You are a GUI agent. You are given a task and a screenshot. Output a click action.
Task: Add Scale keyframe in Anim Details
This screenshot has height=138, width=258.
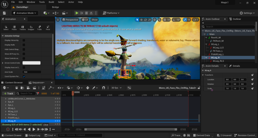[252, 88]
